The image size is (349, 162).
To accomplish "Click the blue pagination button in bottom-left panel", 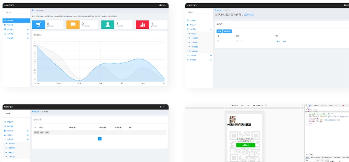I will coord(100,139).
